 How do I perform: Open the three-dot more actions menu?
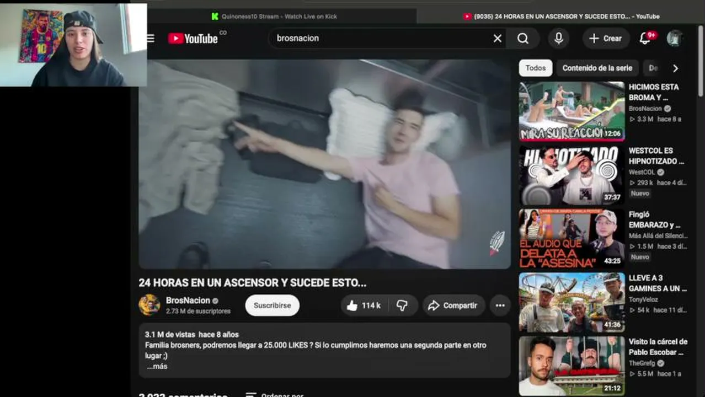500,305
